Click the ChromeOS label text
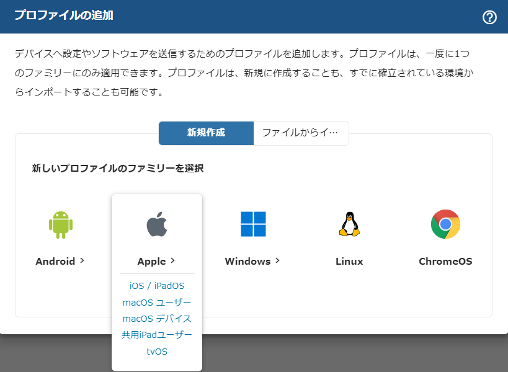This screenshot has width=508, height=372. tap(445, 261)
